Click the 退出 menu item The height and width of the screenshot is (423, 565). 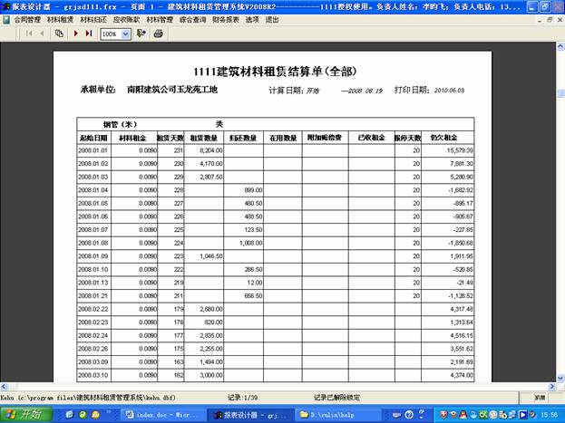point(272,19)
